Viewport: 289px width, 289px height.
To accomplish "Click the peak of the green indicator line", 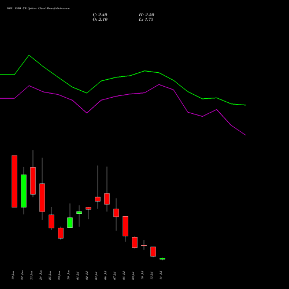I will click(29, 55).
